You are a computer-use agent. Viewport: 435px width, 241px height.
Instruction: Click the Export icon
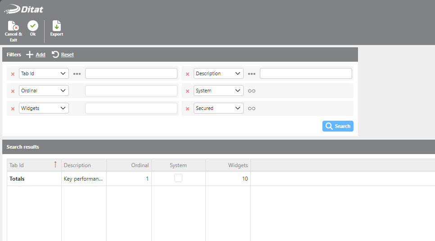(x=56, y=26)
